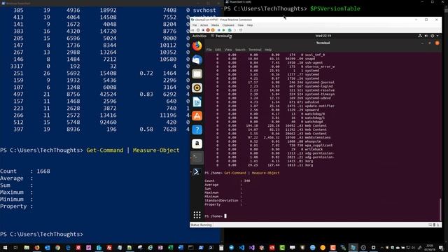Click the Count value 1668
Image resolution: width=448 pixels, height=252 pixels.
click(x=43, y=171)
